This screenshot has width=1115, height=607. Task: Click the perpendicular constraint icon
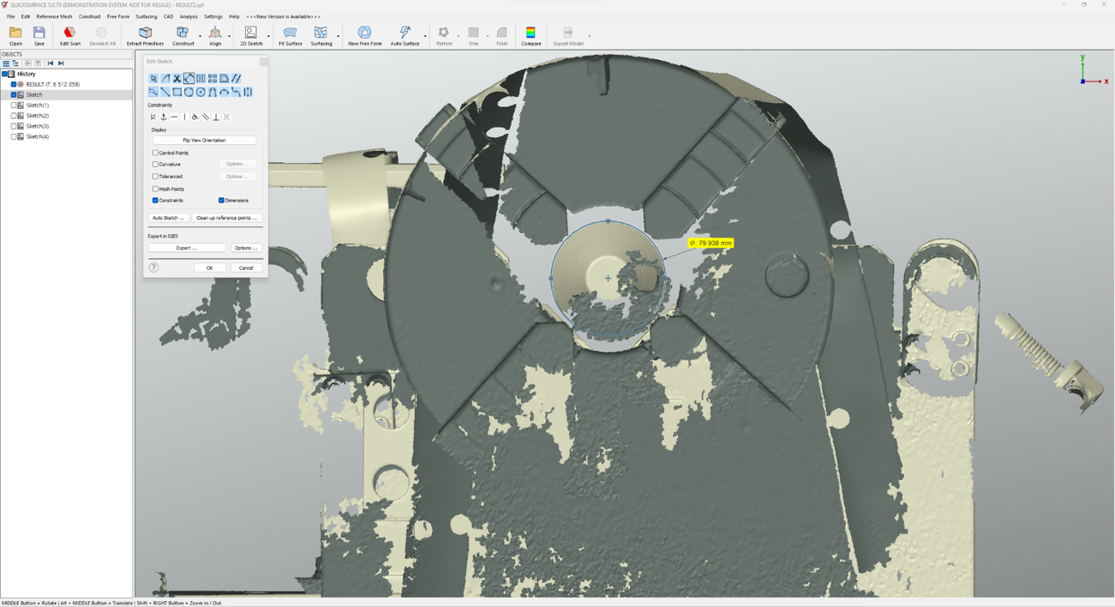(216, 117)
